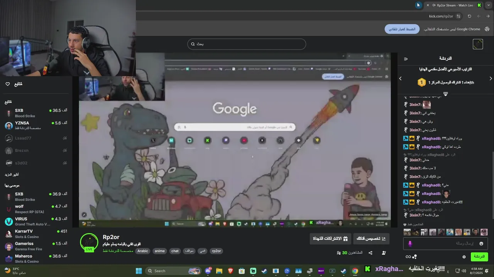
Task: Expand the gift leaderboard with down chevron
Action: coord(445,94)
